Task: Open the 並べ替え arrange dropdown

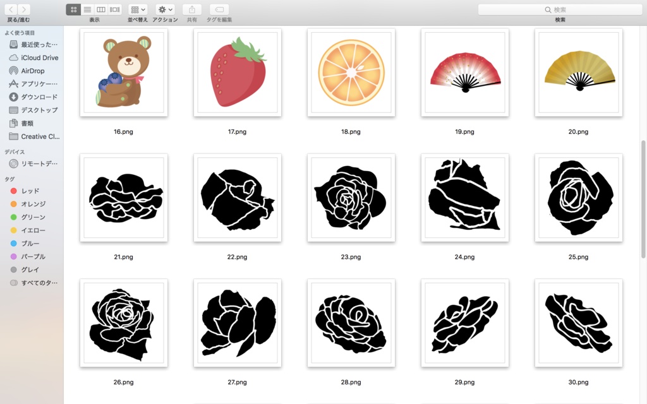Action: point(138,9)
